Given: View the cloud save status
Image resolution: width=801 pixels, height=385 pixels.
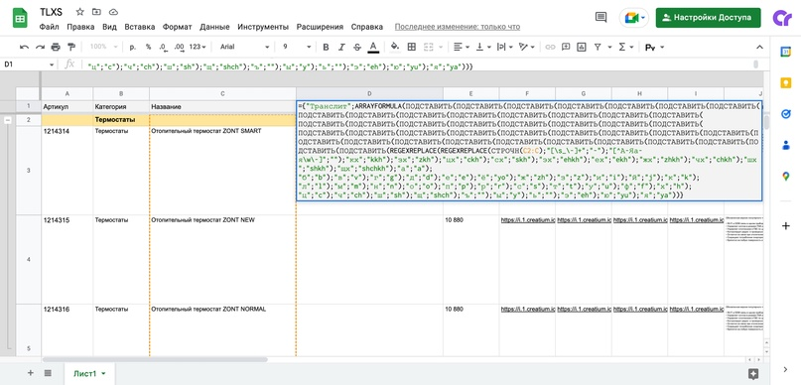Looking at the screenshot, I should [113, 11].
